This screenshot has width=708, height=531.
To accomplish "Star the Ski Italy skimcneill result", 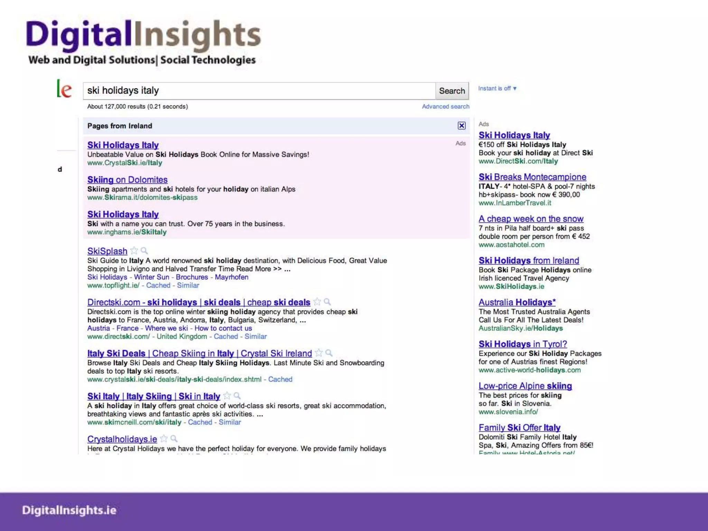I will pyautogui.click(x=227, y=396).
